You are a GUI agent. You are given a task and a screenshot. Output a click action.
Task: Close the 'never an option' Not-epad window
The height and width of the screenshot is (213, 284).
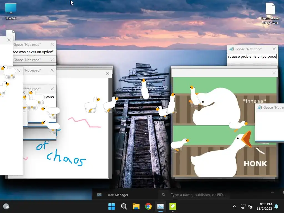point(52,44)
